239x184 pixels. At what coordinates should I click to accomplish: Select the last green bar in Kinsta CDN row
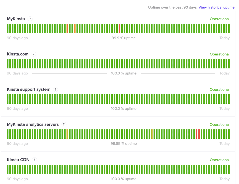click(229, 169)
